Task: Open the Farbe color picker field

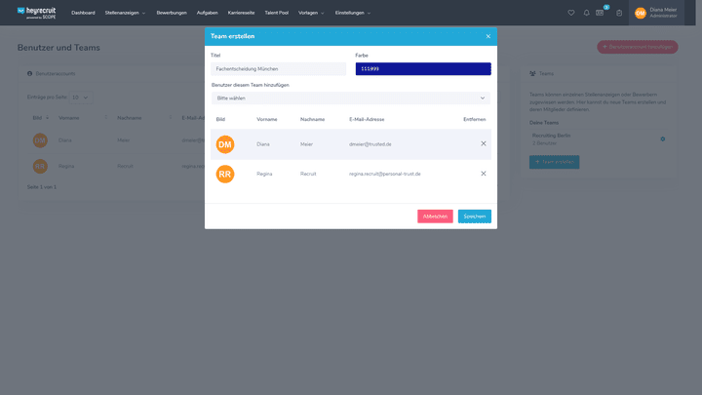Action: pyautogui.click(x=423, y=69)
